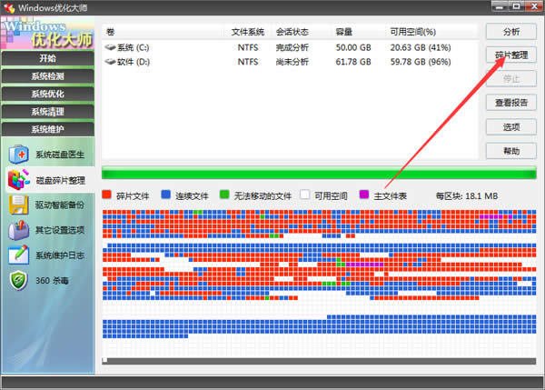Select the 系统 (C:) volume row
The width and height of the screenshot is (545, 390).
291,47
